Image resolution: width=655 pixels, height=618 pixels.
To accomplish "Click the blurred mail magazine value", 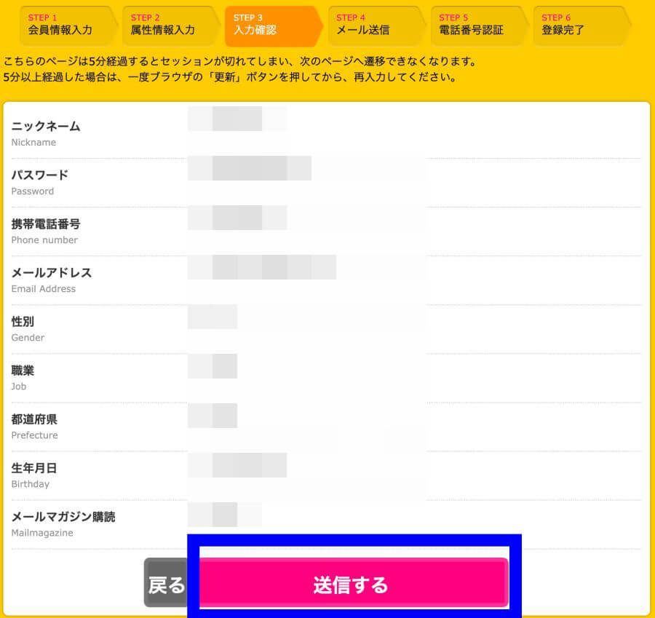I will click(x=225, y=515).
